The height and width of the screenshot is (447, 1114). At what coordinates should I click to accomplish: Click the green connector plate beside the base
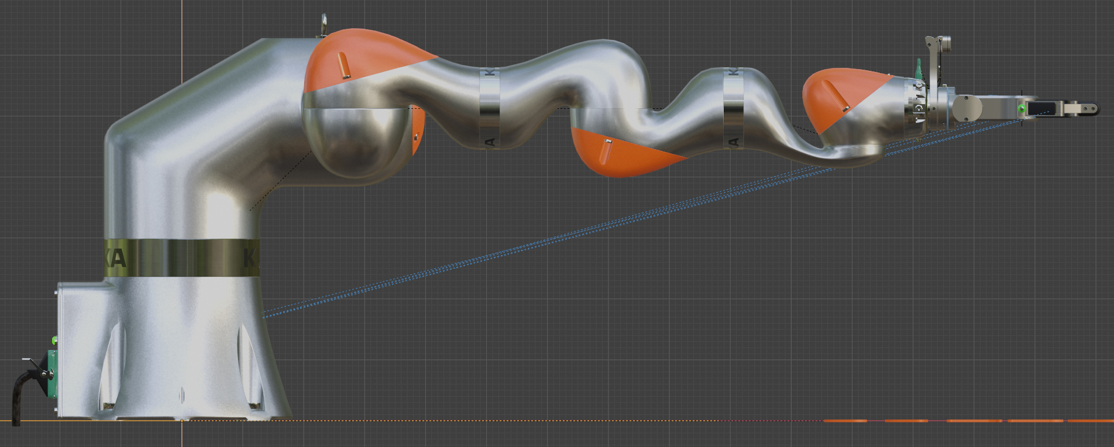coord(52,374)
